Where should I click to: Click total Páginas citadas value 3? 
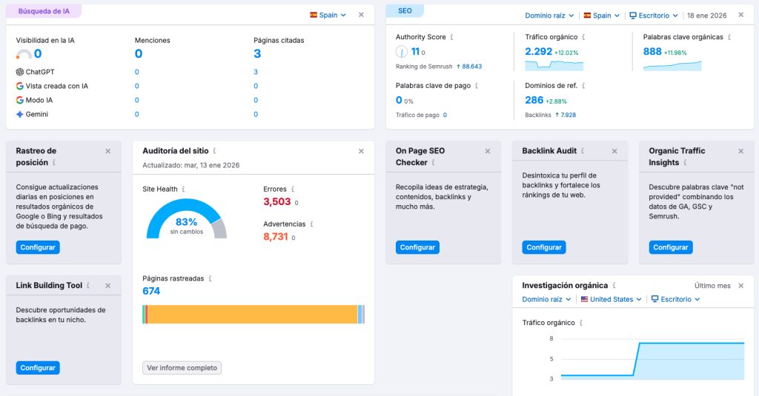click(257, 54)
